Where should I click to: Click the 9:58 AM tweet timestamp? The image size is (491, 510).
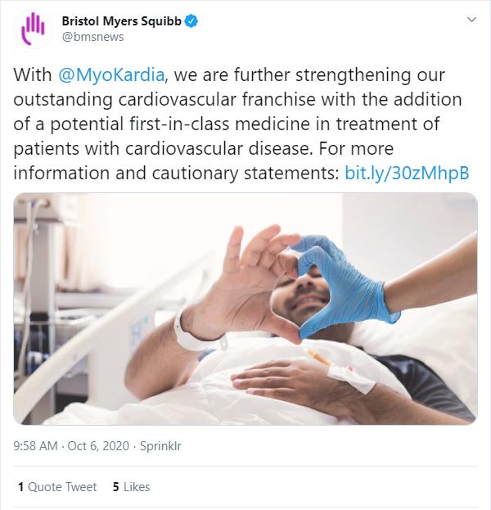pos(36,446)
